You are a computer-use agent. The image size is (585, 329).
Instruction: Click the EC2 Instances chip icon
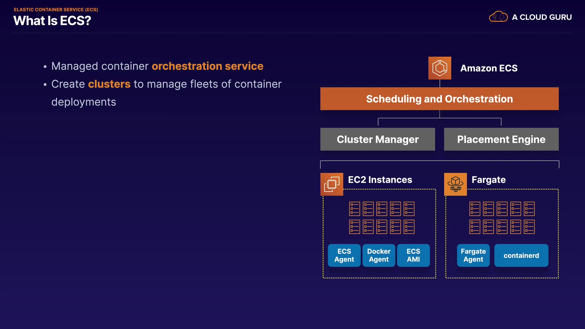pyautogui.click(x=331, y=184)
